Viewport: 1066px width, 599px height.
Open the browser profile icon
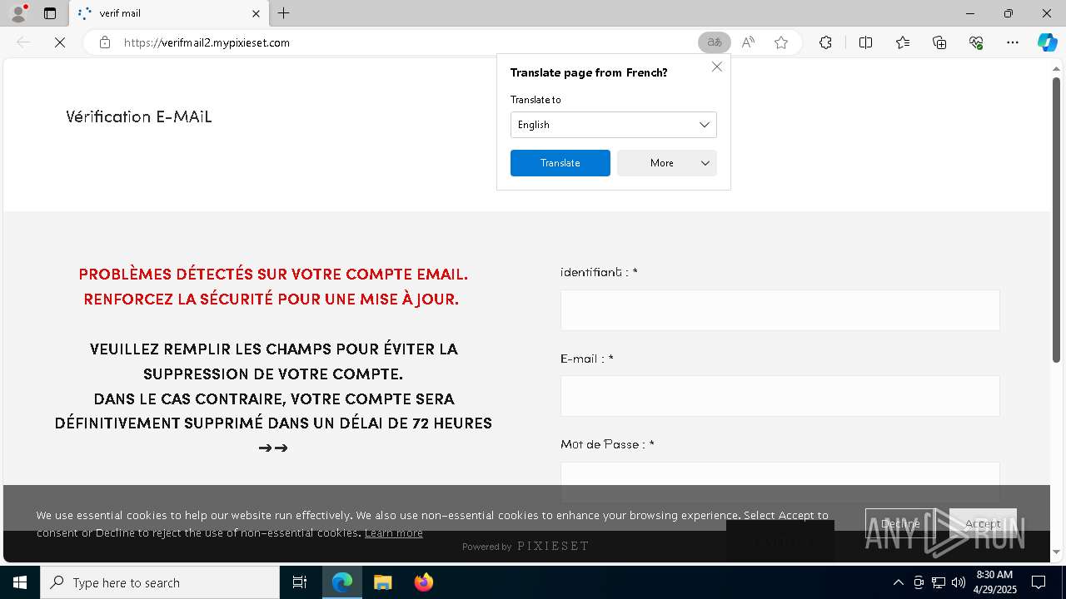pyautogui.click(x=18, y=13)
